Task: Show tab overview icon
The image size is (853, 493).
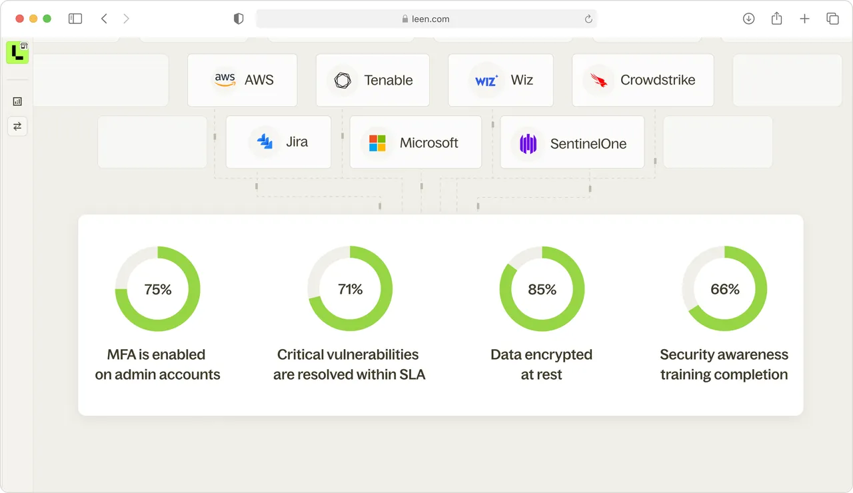Action: tap(832, 19)
